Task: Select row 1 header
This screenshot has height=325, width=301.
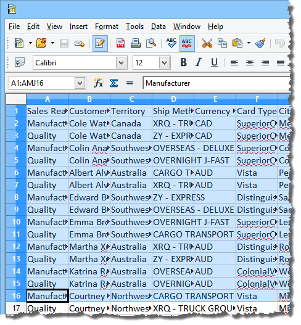Action: pos(16,111)
